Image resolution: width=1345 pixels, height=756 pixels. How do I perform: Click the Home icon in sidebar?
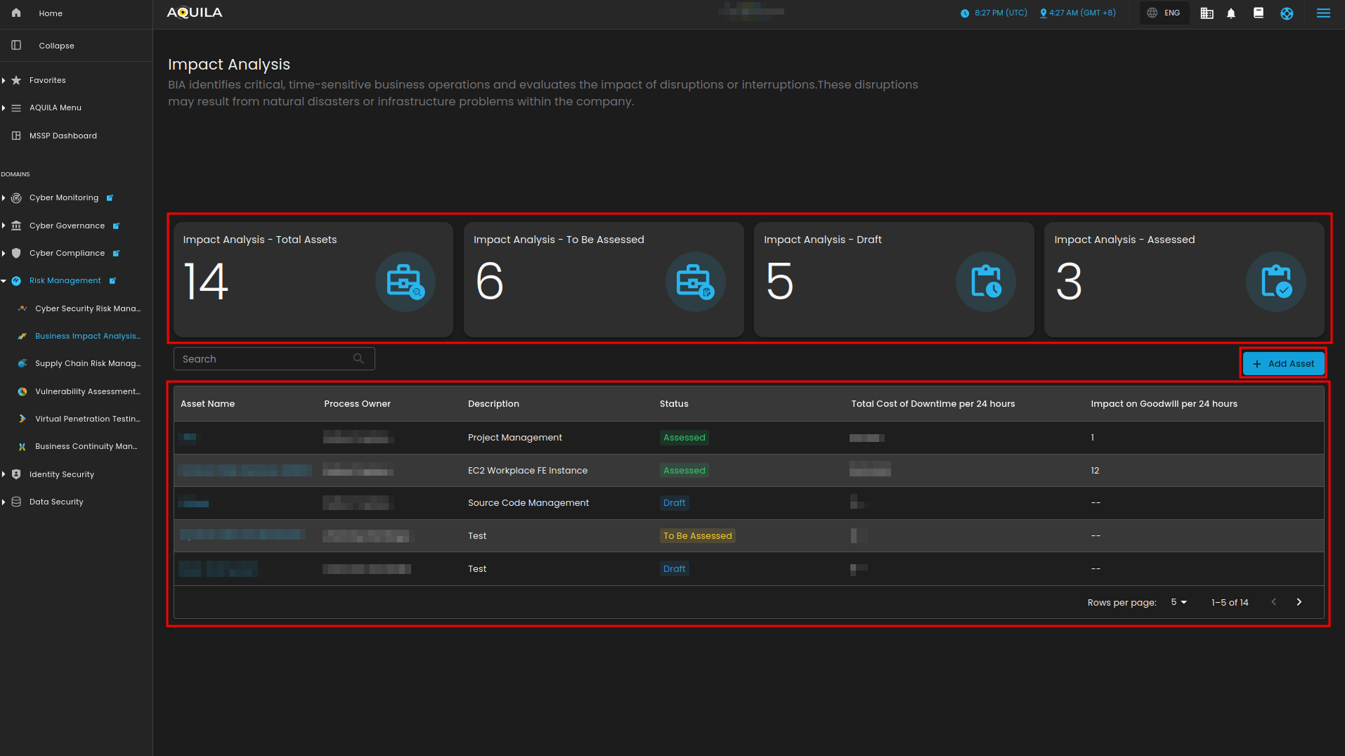16,13
